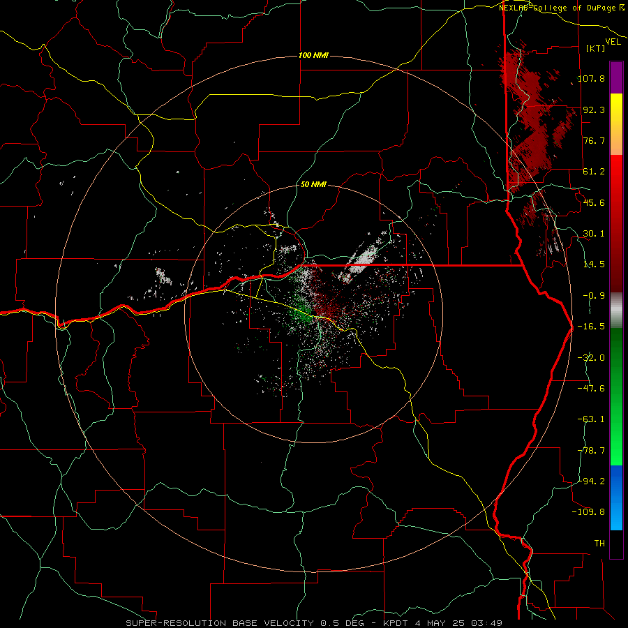This screenshot has height=628, width=628.
Task: Click the green inbound velocity patch near radar
Action: [302, 312]
